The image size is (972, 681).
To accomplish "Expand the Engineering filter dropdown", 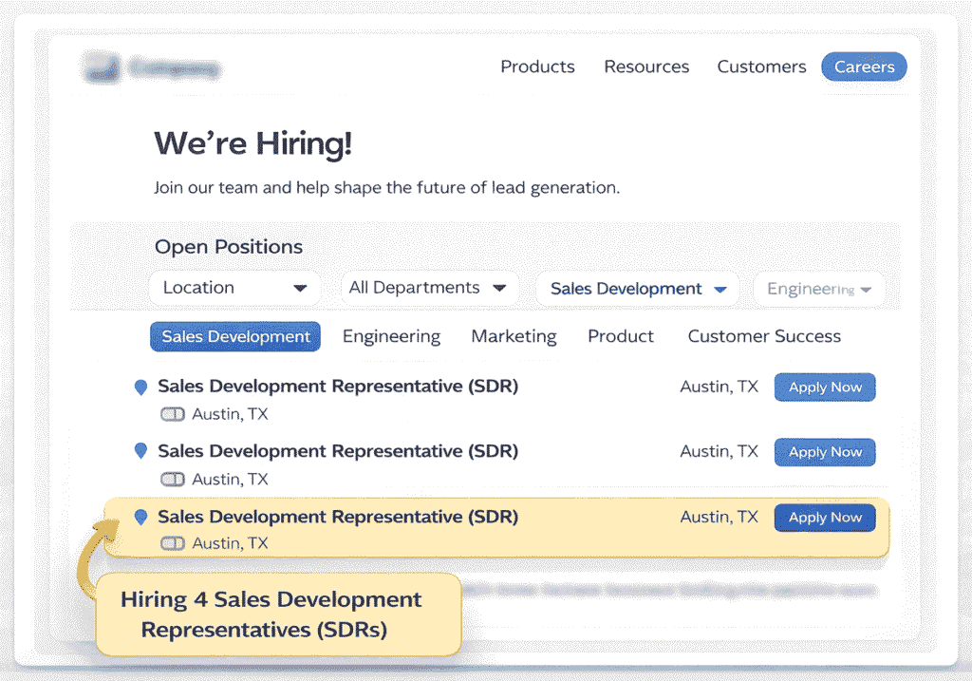I will 818,288.
